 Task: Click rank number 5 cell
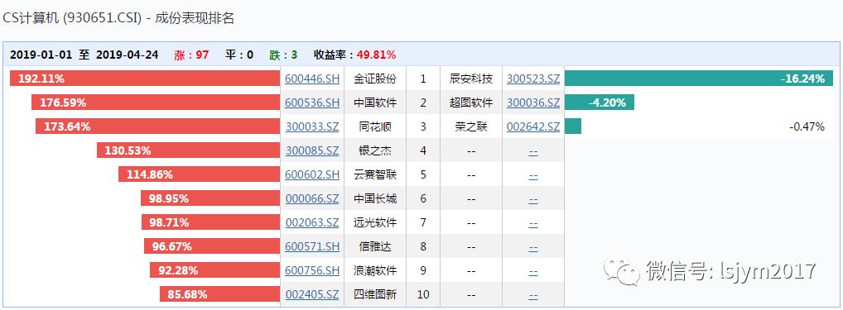(x=423, y=175)
